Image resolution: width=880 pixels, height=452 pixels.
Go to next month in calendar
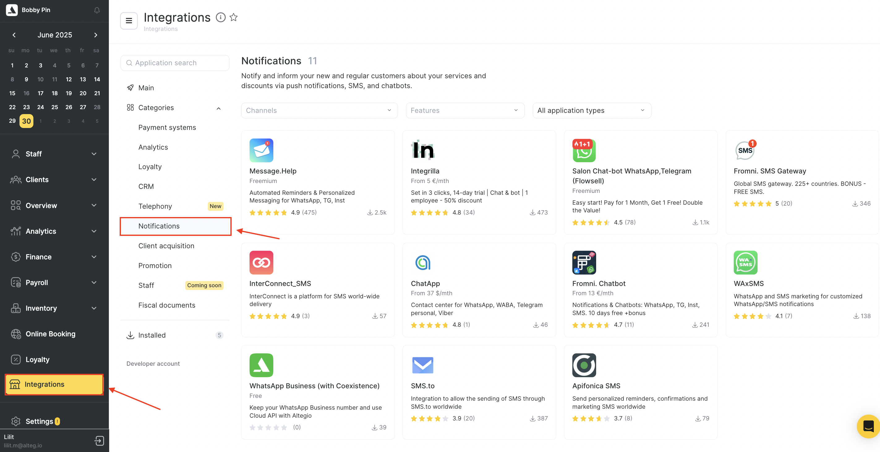(x=96, y=35)
